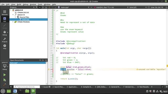The image size is (168, 94).
Task: Open the Debug menu
Action: coord(25,4)
